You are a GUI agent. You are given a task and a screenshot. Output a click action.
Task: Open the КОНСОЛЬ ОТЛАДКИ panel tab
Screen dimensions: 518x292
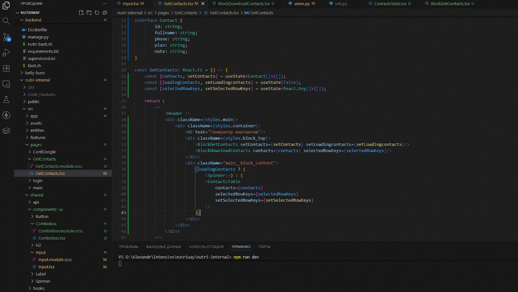click(x=206, y=247)
